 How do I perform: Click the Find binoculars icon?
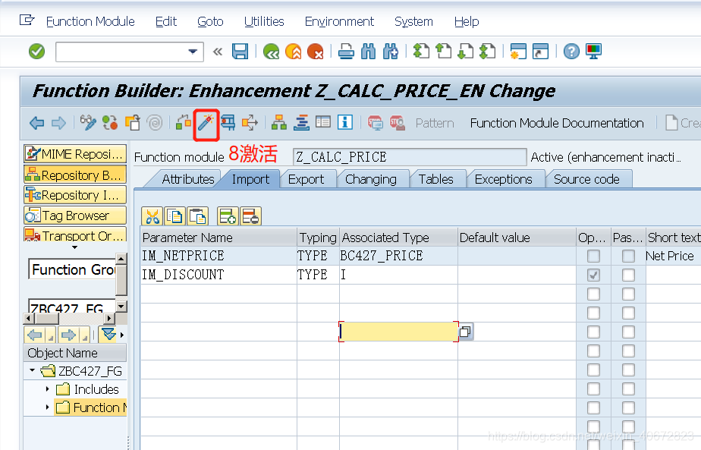click(368, 52)
